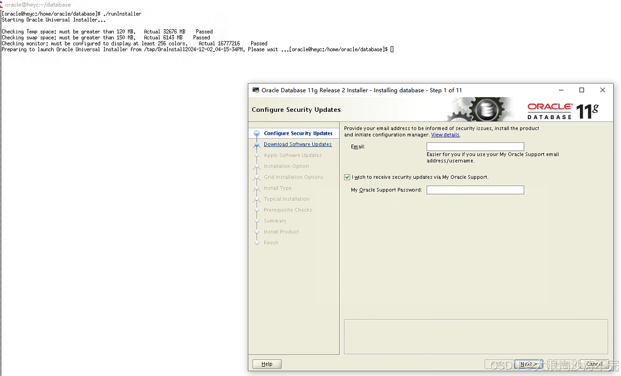Minimize the Oracle installer window
The image size is (621, 376).
point(561,90)
